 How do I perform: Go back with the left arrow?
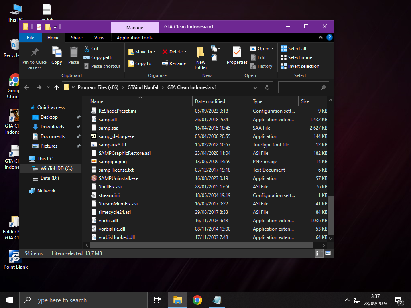(27, 87)
